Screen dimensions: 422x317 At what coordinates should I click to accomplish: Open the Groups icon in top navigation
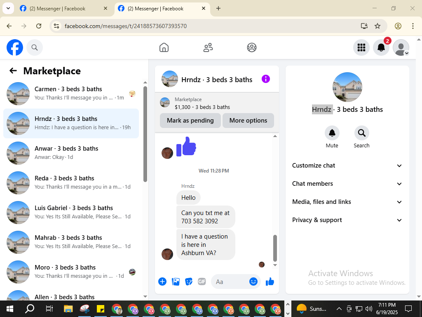pos(252,48)
